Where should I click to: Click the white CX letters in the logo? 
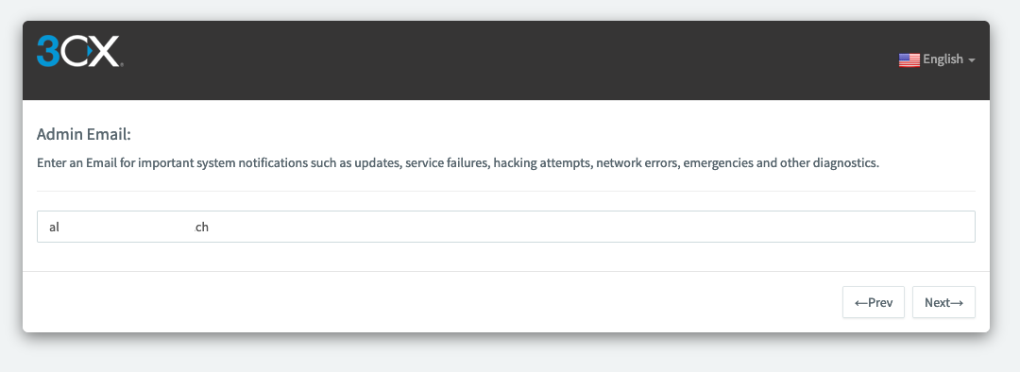click(91, 51)
